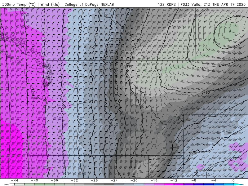Viewport: 248px width, 186px height.
Task: Click the -16 colorbar scale value
Action: (154, 180)
